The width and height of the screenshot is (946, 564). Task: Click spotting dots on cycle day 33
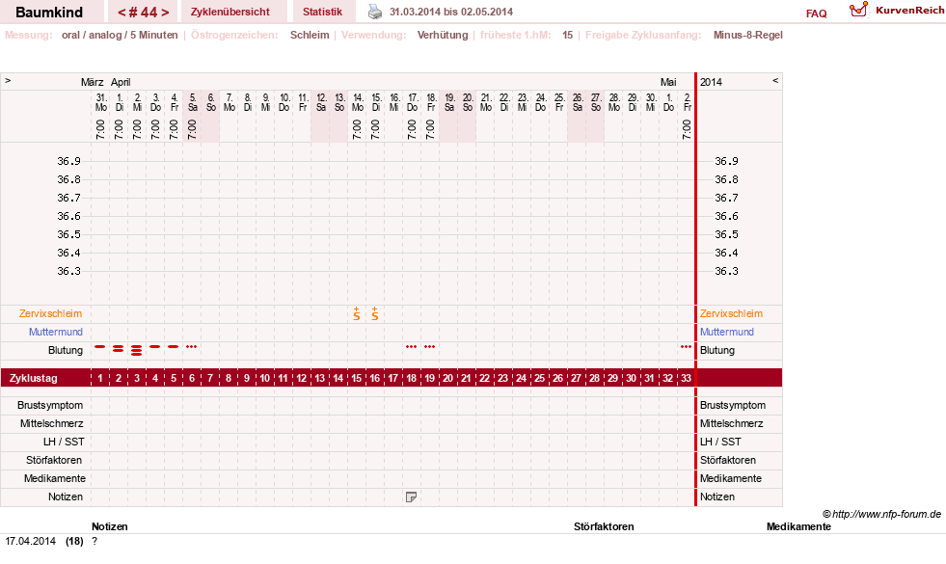686,347
